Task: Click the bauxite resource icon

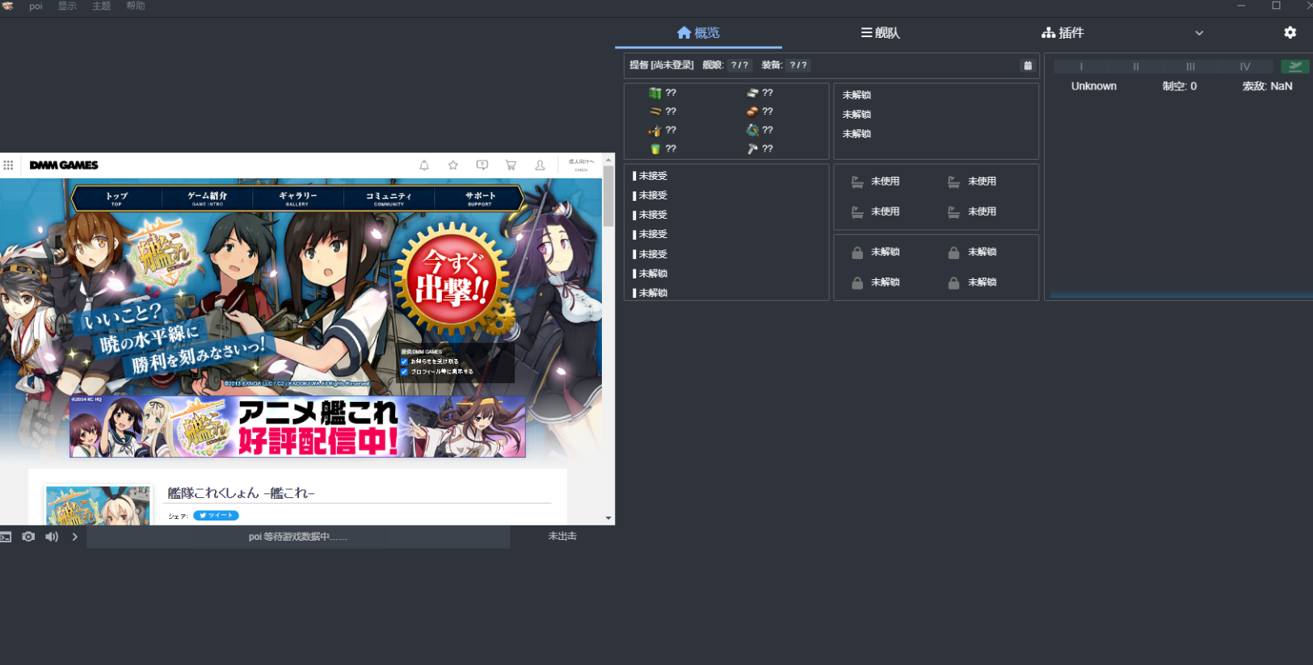Action: [x=752, y=111]
